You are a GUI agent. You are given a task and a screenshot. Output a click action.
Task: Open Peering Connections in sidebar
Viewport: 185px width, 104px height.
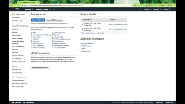(18, 62)
